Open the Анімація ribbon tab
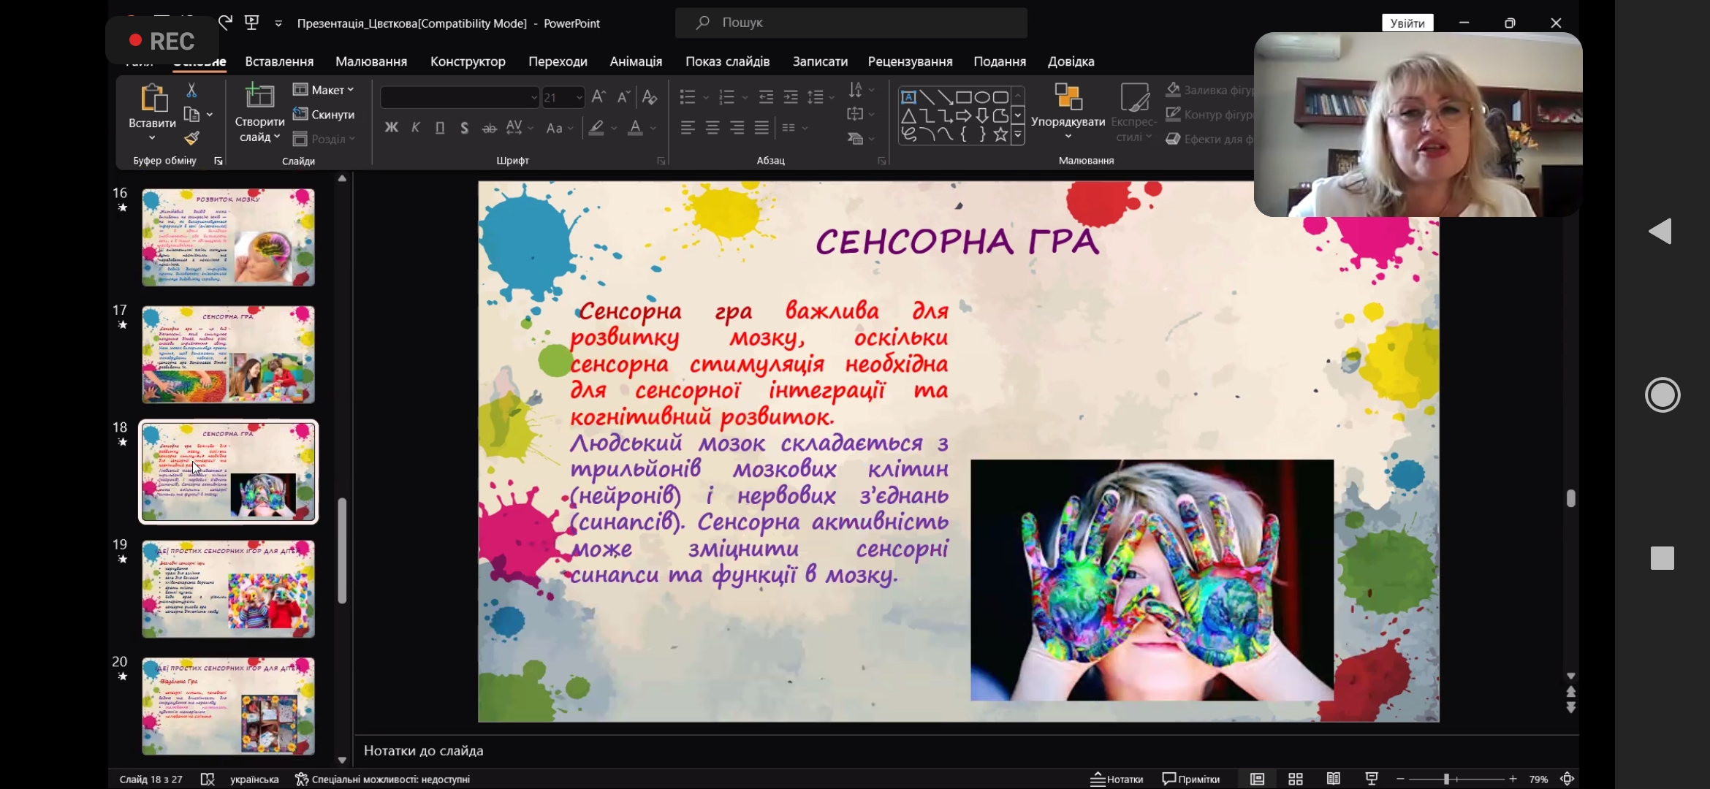 636,61
